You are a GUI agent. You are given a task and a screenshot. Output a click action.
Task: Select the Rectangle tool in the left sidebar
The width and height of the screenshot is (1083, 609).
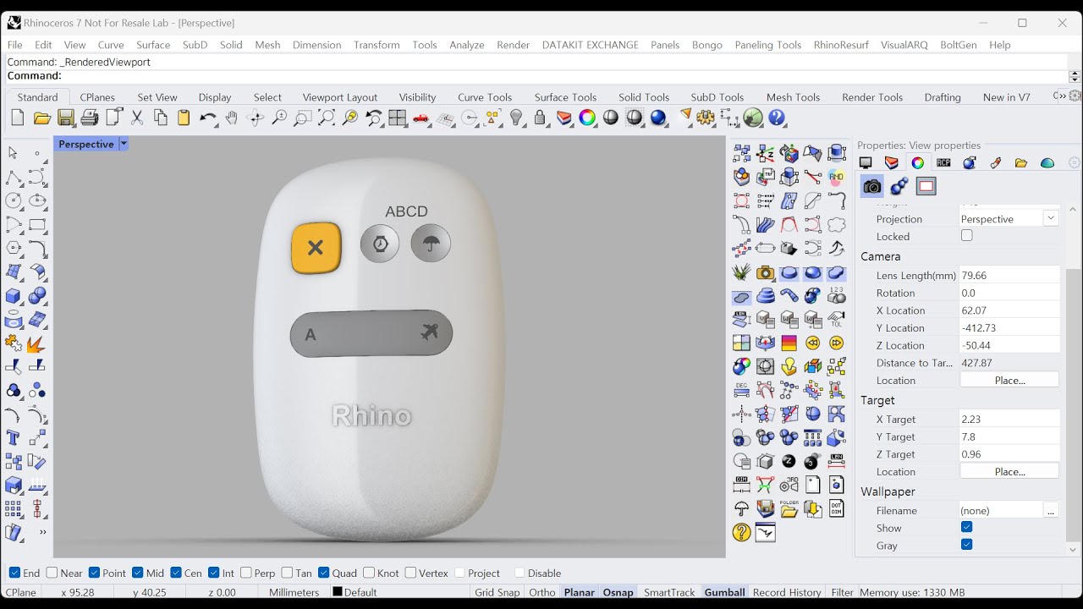(x=37, y=225)
